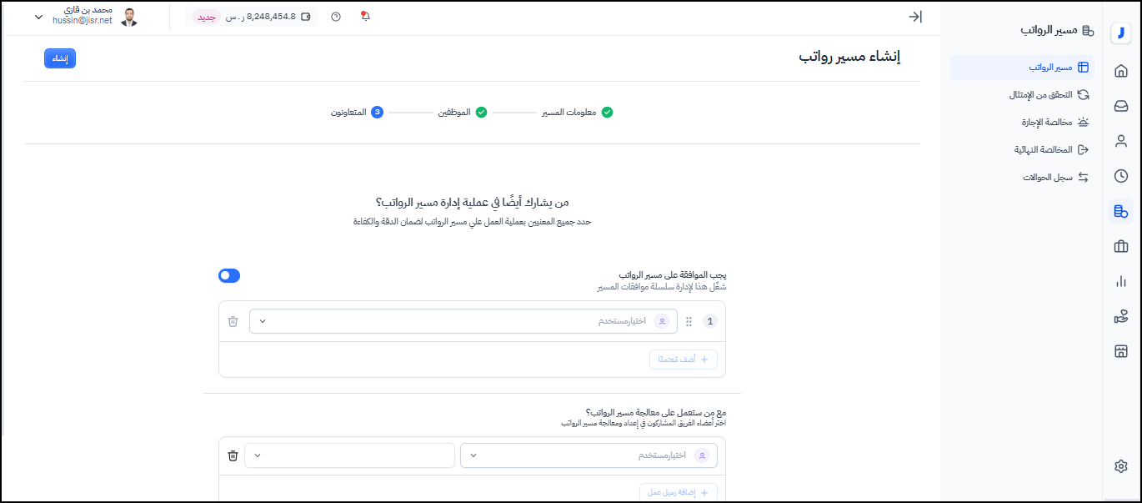
Task: Click the settings gear icon in the sidebar
Action: 1121,466
